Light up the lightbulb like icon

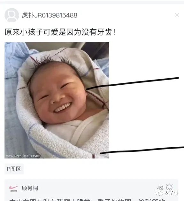tap(169, 188)
